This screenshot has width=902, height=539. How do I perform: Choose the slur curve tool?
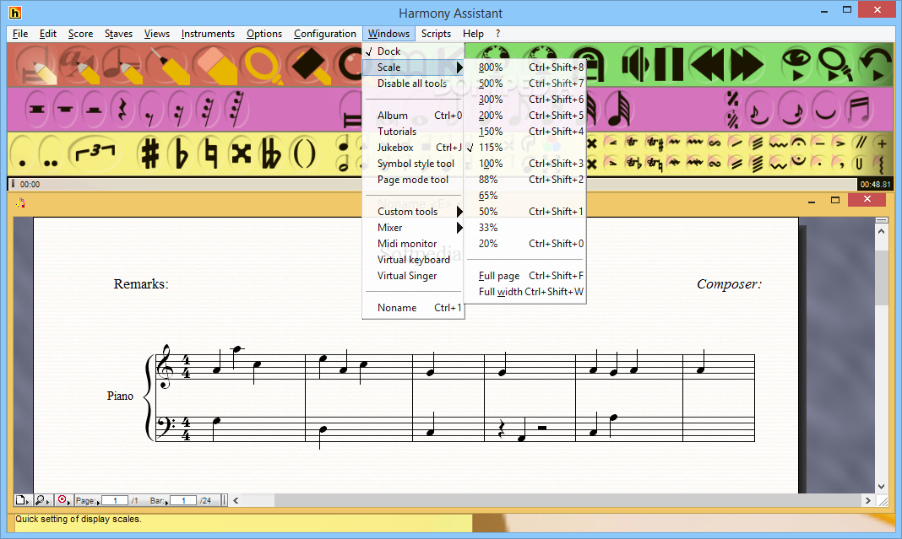(x=826, y=109)
